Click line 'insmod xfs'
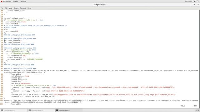200x112 pixels. 16,82
